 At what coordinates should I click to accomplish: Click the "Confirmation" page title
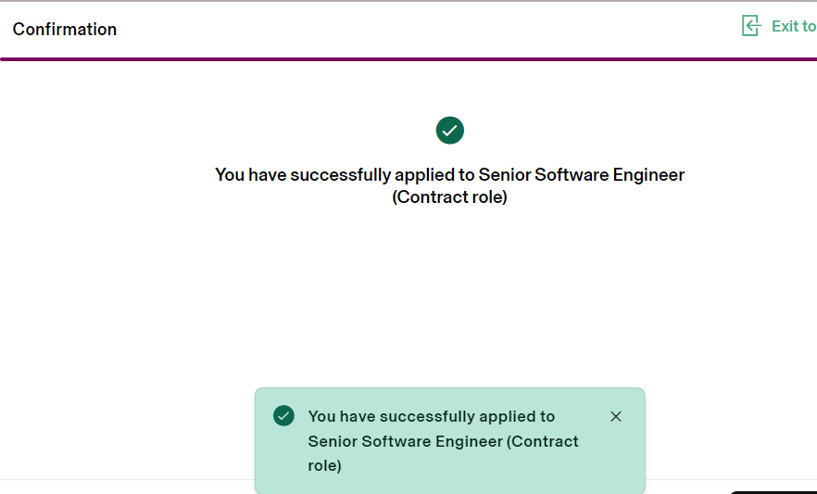65,30
